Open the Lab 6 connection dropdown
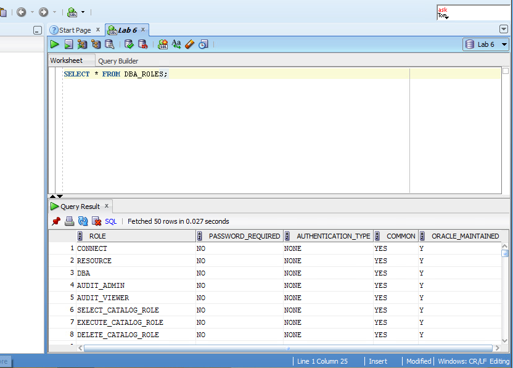Screen dimensions: 513x368 coord(503,44)
